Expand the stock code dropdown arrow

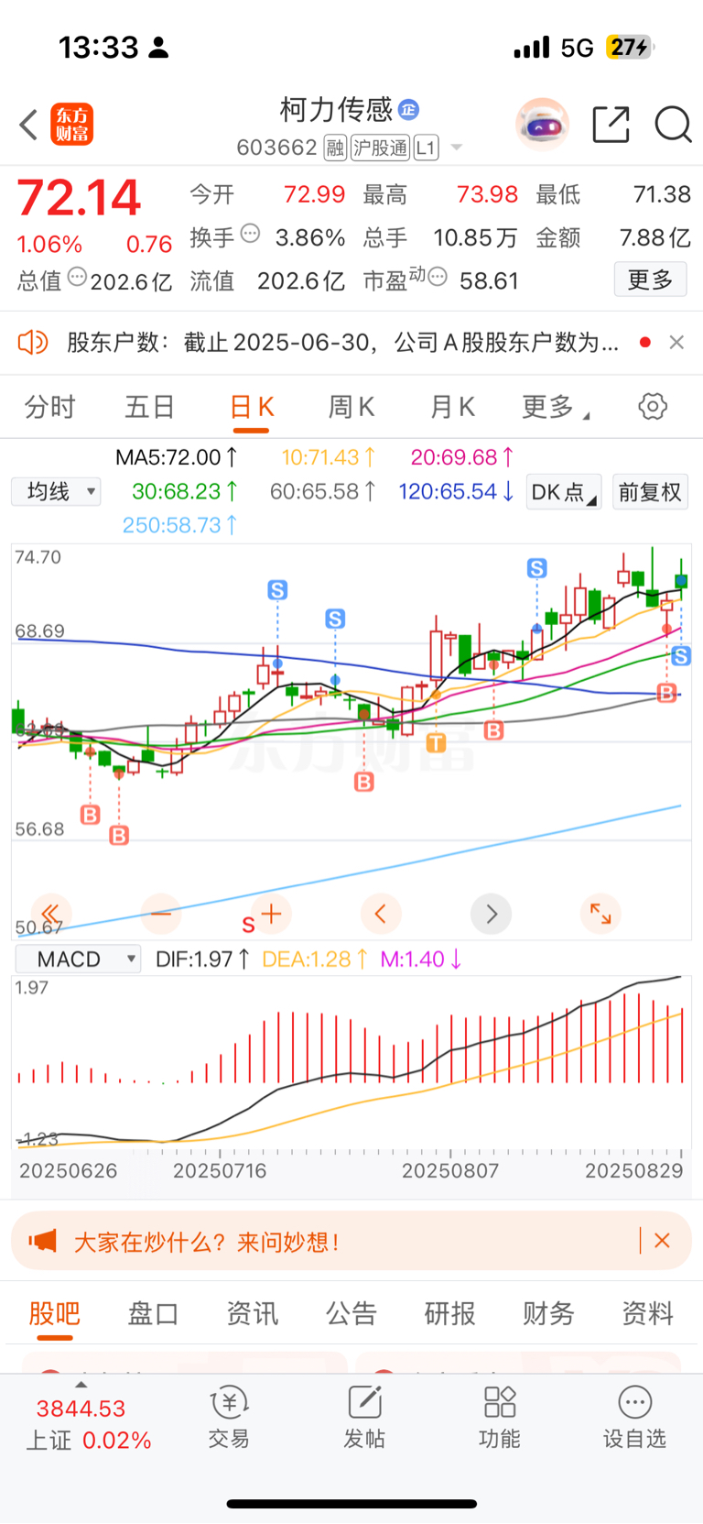457,148
